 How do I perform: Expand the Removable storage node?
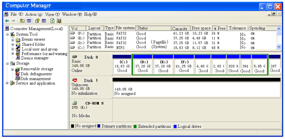click(x=12, y=69)
